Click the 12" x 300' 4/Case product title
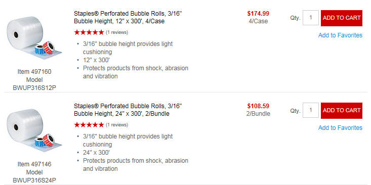 [128, 17]
